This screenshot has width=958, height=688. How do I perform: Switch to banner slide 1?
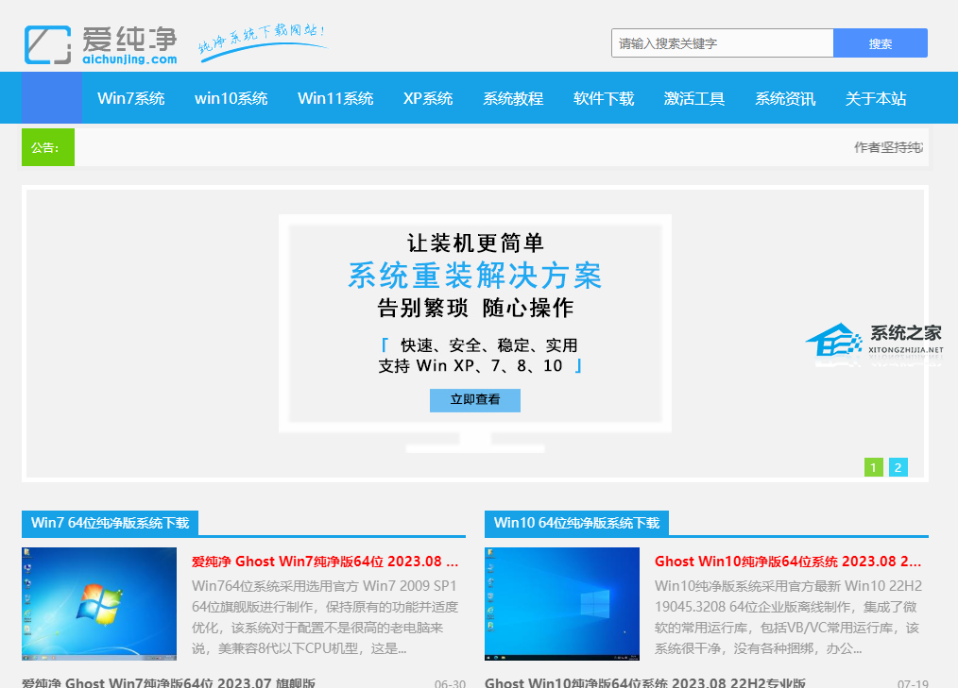(874, 467)
